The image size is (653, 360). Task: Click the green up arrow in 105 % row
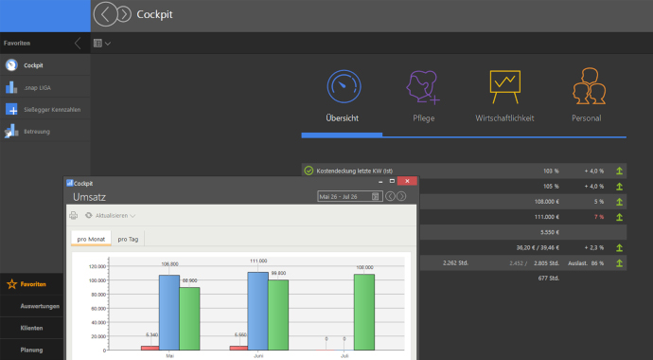[619, 187]
